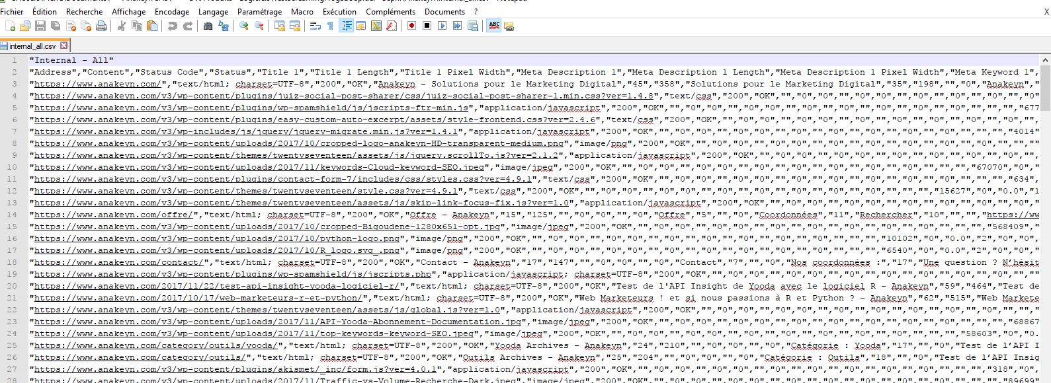Open the Macro menu

pos(302,11)
